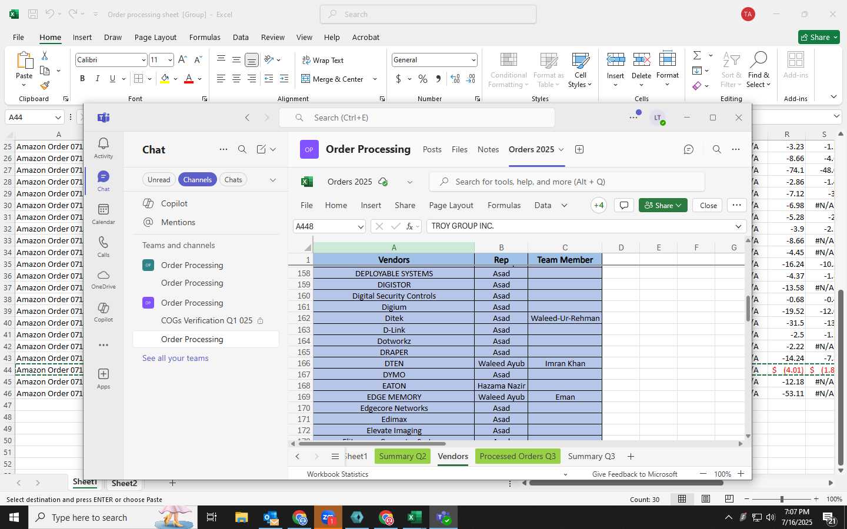Toggle Bold in Excel ribbon
The width and height of the screenshot is (847, 529).
tap(82, 79)
